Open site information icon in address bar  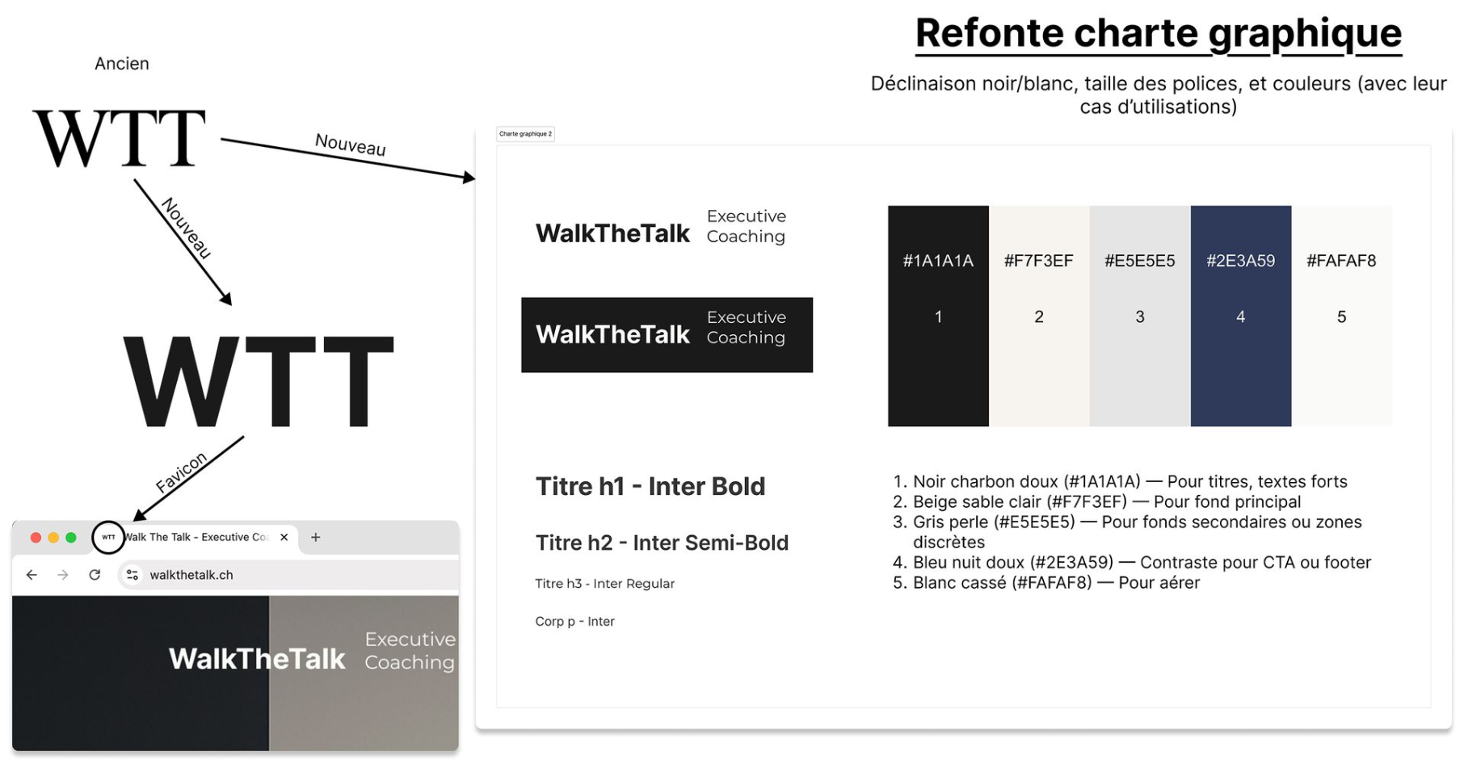pyautogui.click(x=133, y=575)
